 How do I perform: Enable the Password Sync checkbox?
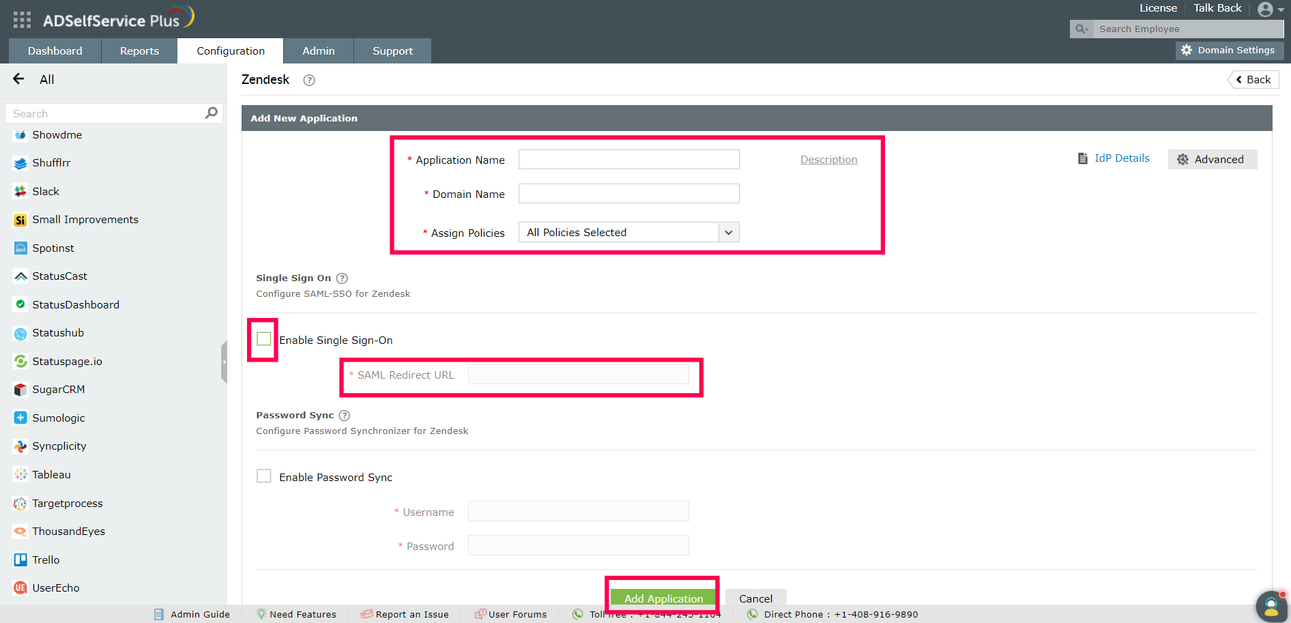[x=264, y=476]
